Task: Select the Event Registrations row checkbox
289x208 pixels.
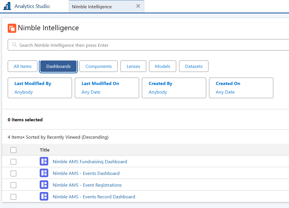Action: pos(13,185)
